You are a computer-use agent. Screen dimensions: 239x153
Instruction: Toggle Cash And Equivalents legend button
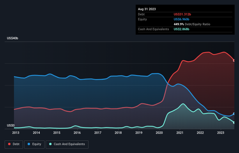pos(67,144)
